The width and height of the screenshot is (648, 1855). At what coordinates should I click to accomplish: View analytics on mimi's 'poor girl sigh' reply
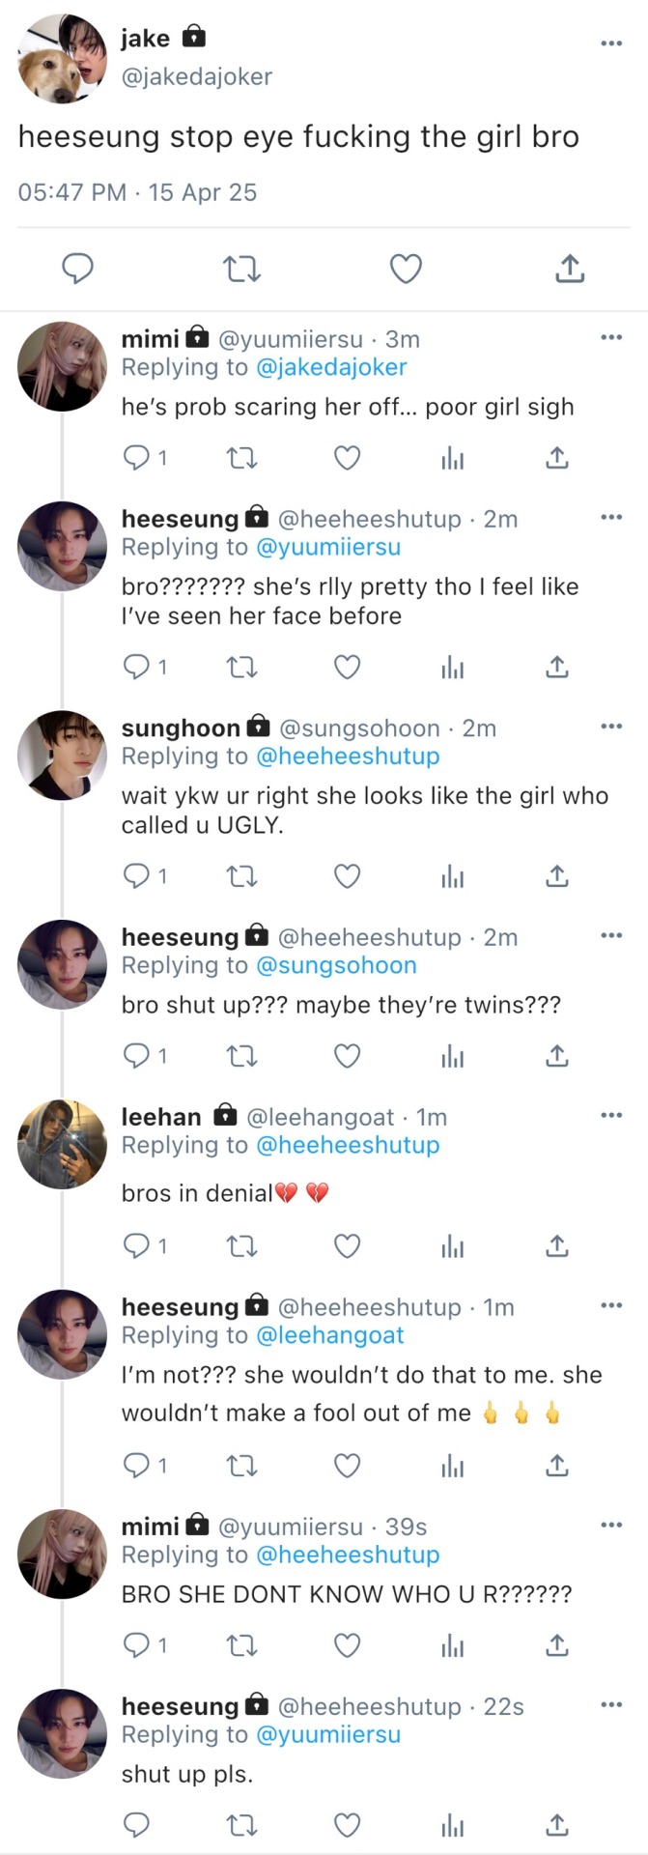point(452,458)
